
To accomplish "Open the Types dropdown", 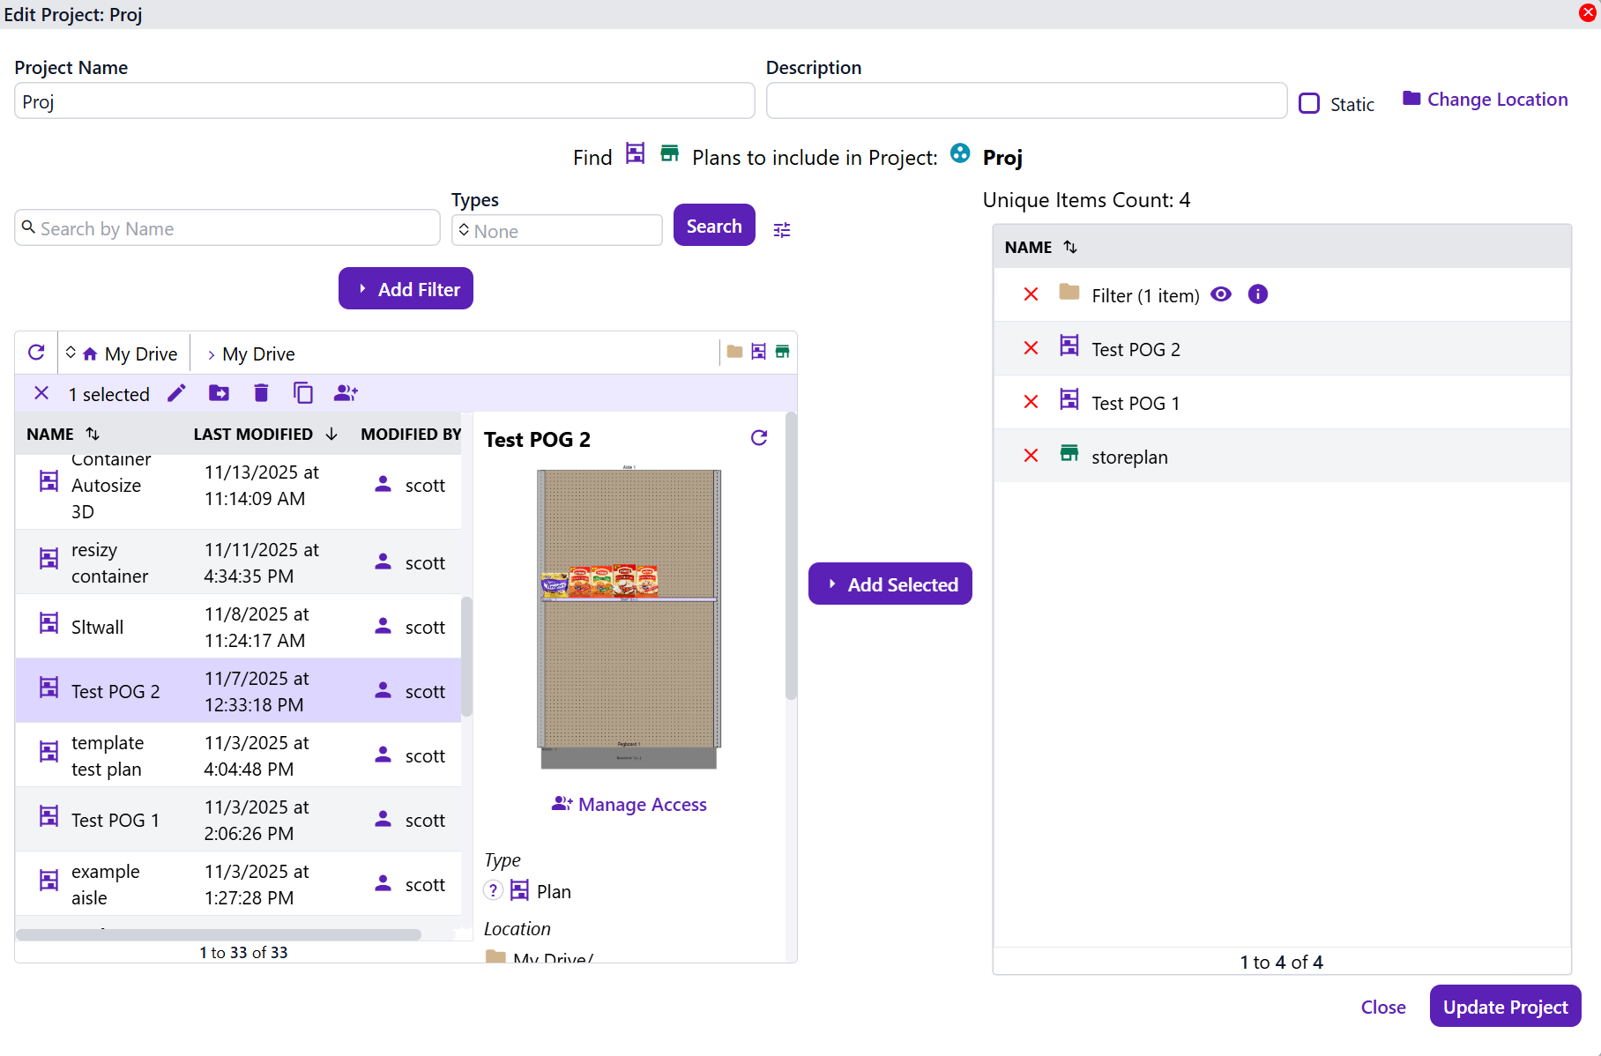I will (x=557, y=231).
